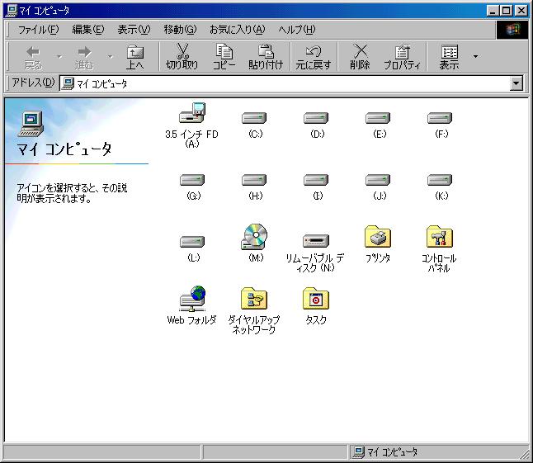Open the 移動(G) menu
533x463 pixels.
click(180, 30)
